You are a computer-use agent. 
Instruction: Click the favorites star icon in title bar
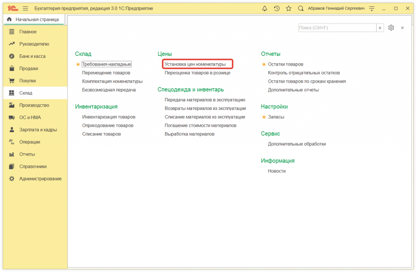click(288, 8)
